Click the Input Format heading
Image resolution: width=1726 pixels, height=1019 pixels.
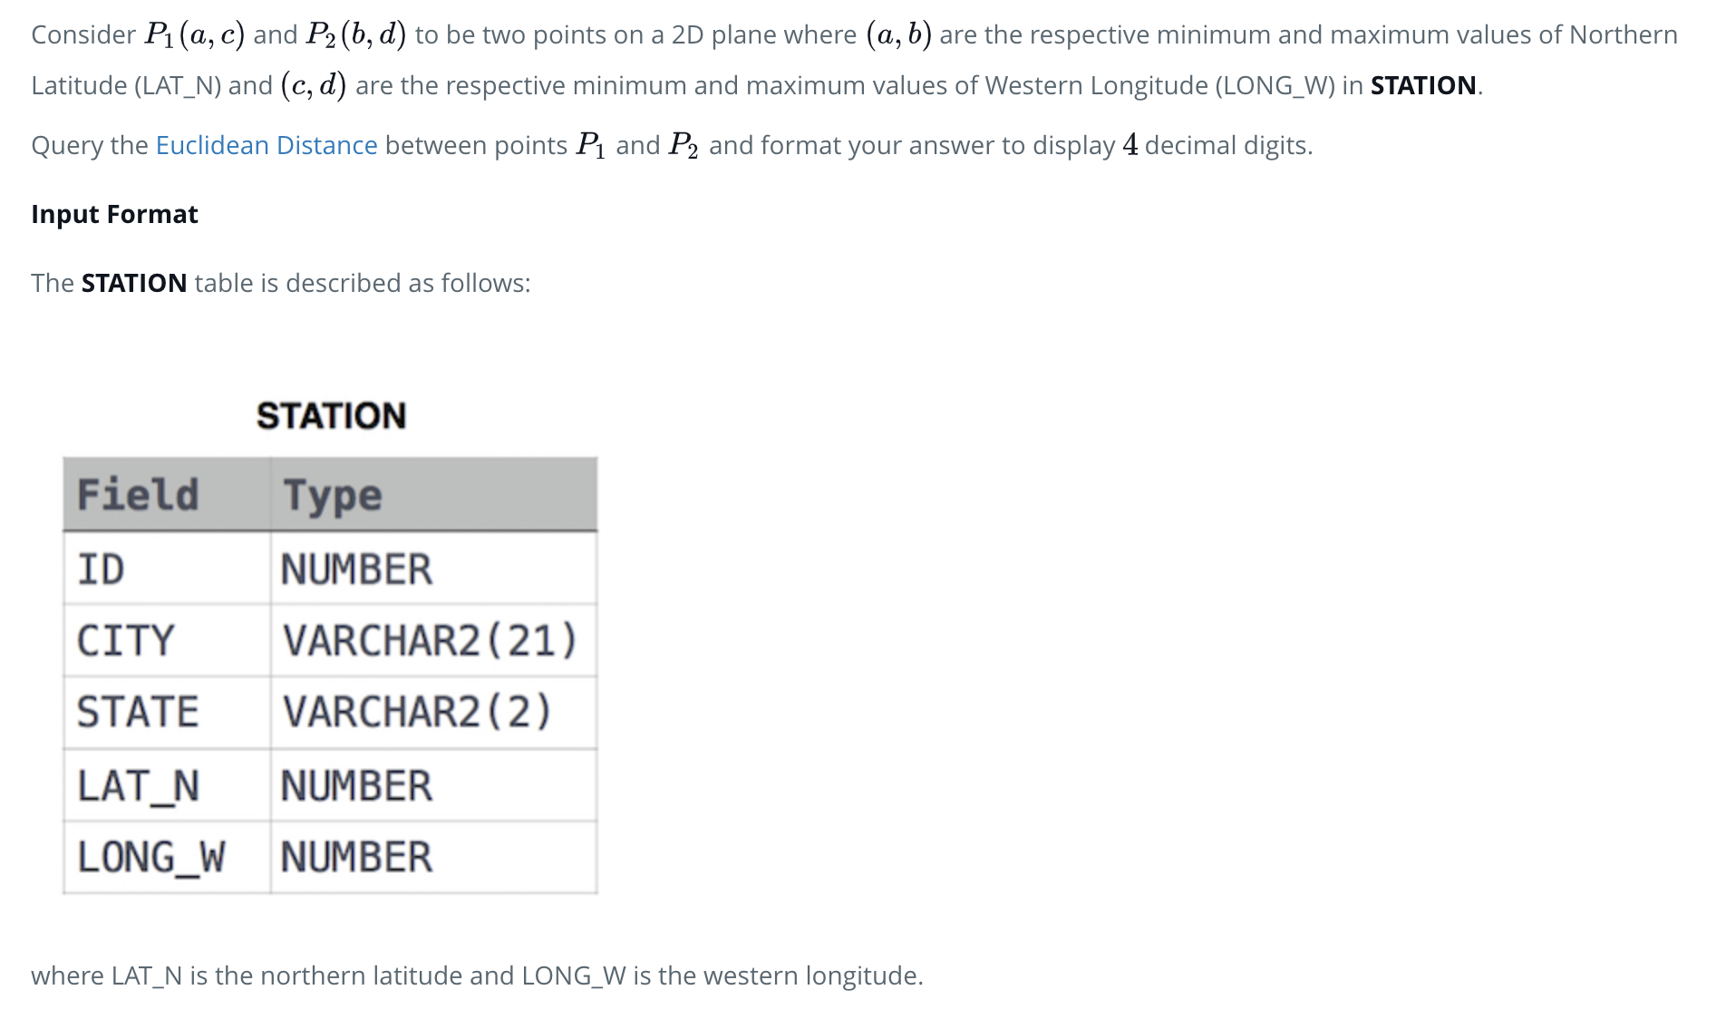tap(114, 214)
